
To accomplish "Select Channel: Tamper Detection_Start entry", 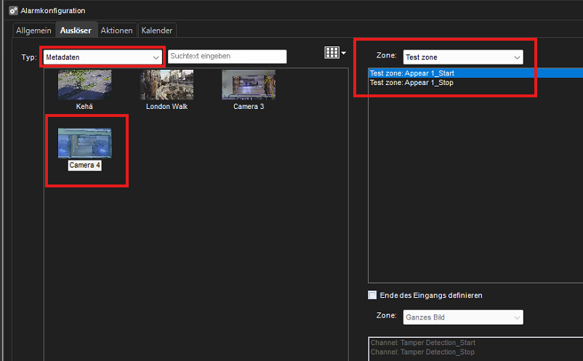I will (476, 342).
